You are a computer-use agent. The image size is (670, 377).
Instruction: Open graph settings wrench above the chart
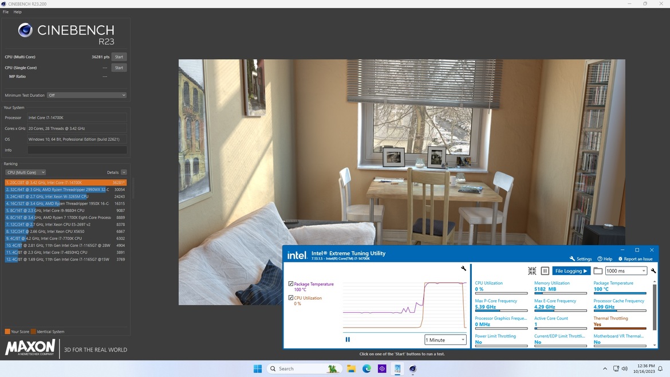point(463,269)
